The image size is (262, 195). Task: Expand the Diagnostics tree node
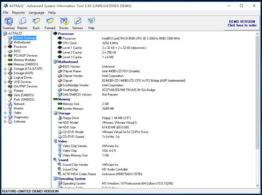click(x=5, y=117)
